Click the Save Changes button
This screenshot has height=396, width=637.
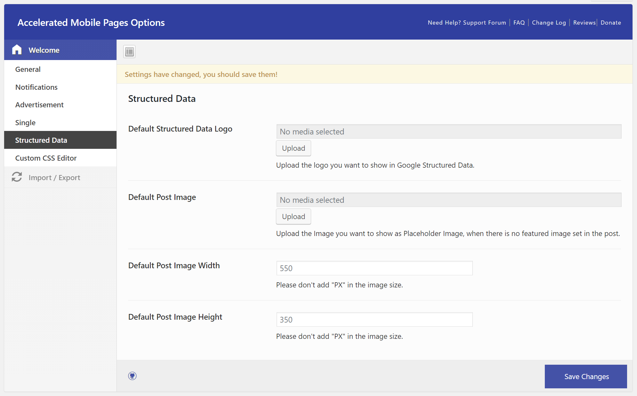586,377
